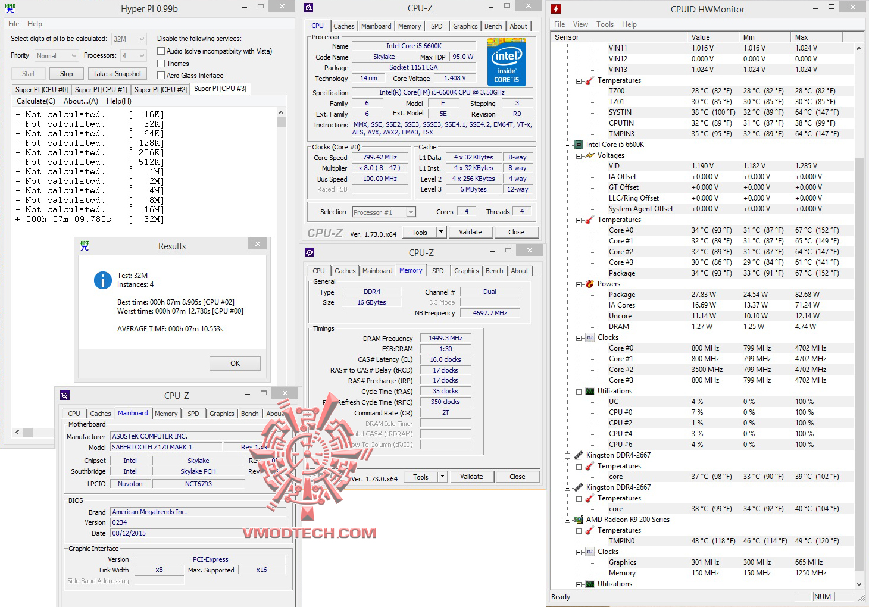Screen dimensions: 869x607
Task: Collapse the Intel Core i5 6600K tree node
Action: [x=568, y=145]
